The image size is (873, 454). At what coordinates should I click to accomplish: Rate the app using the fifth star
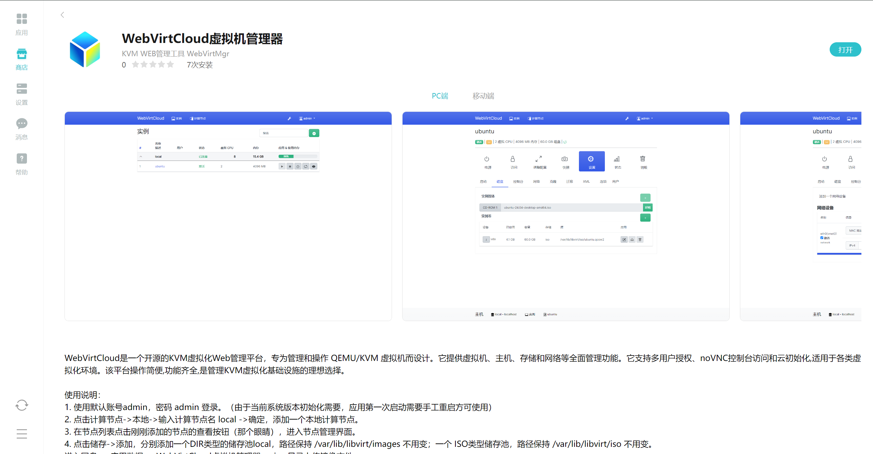coord(170,64)
